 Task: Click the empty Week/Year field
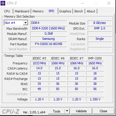100,33
